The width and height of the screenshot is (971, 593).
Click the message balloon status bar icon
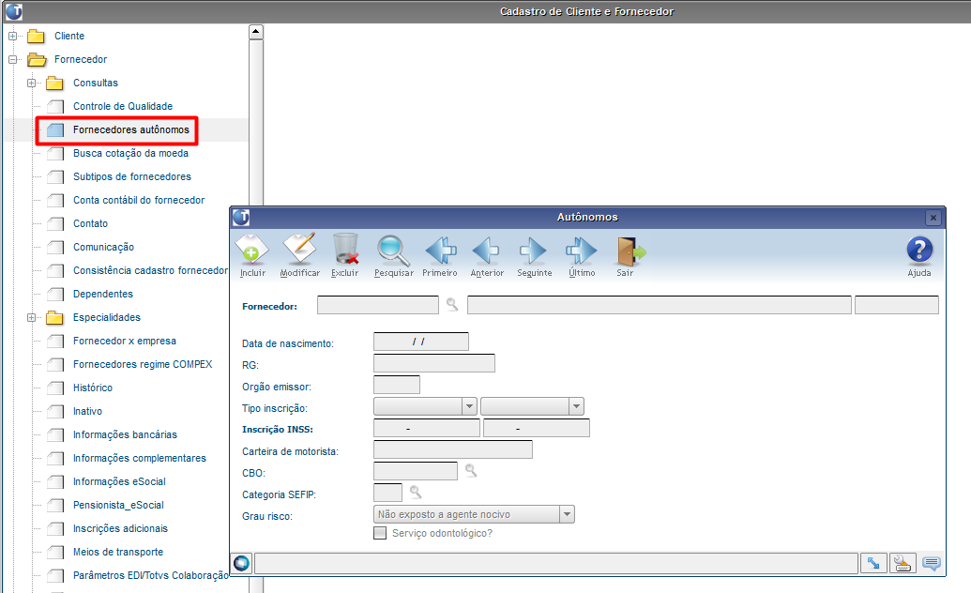coord(932,563)
